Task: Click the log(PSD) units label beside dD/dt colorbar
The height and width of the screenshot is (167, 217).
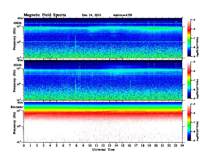Action: tap(198, 89)
